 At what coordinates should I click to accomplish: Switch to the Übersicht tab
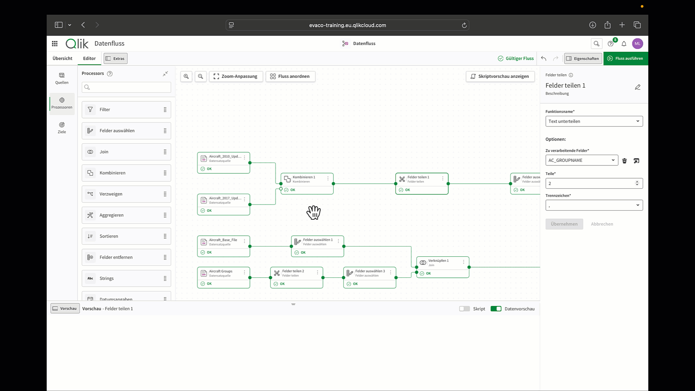click(62, 58)
